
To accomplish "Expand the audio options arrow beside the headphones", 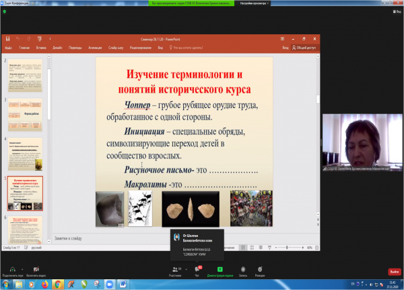I will click(x=23, y=267).
